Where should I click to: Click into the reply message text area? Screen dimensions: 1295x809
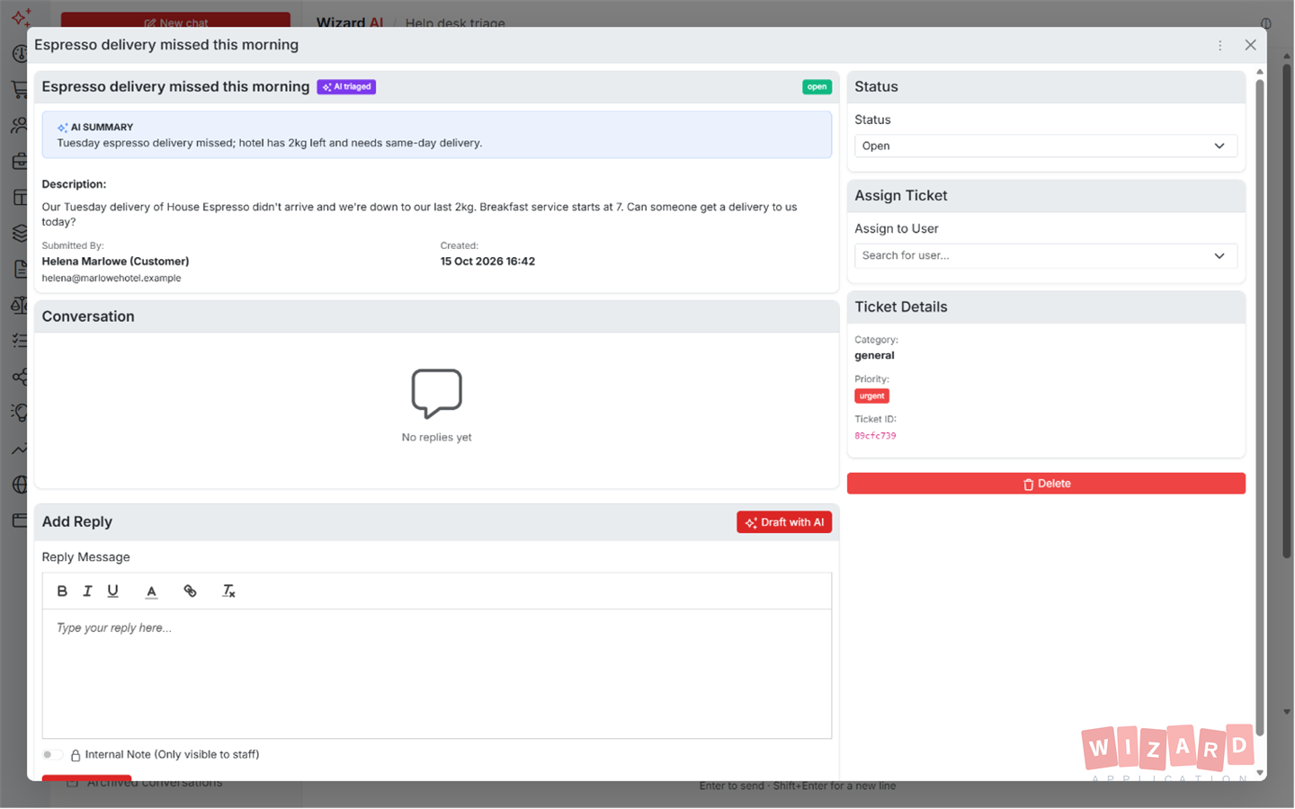coord(437,673)
